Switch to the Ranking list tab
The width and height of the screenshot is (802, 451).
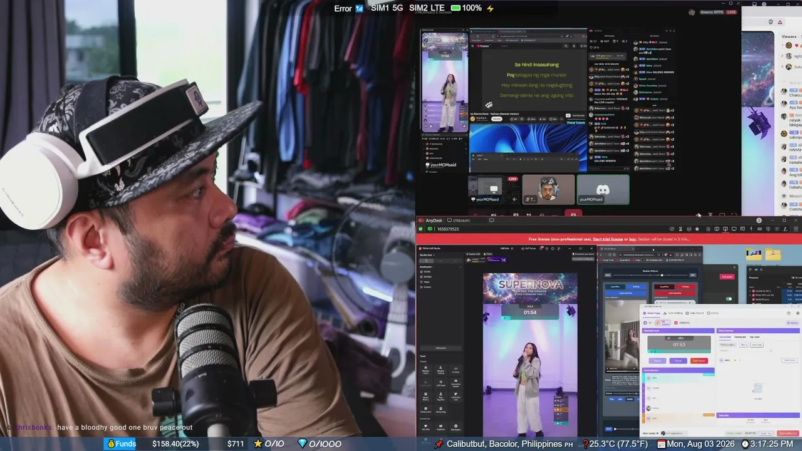740,336
